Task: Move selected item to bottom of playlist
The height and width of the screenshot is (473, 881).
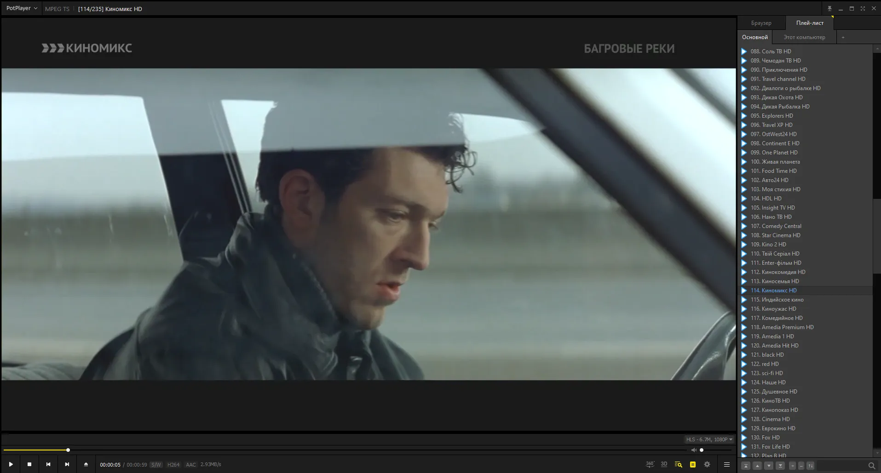Action: click(x=780, y=466)
